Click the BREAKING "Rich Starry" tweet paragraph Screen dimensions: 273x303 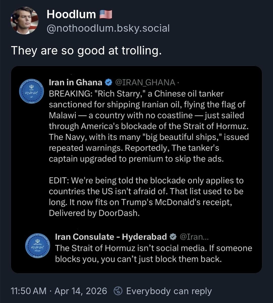[149, 126]
